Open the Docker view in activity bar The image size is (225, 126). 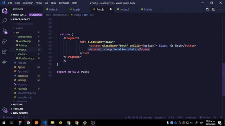[5, 62]
